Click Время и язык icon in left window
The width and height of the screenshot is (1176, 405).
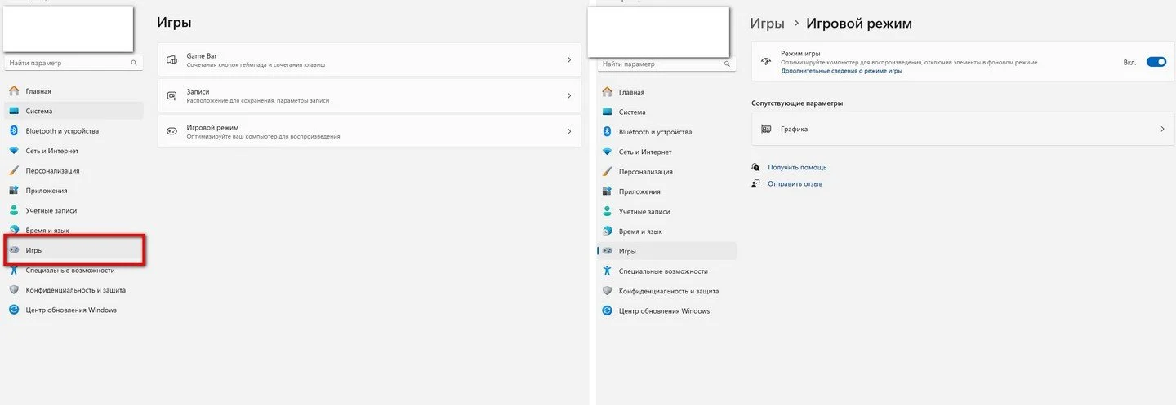tap(14, 231)
